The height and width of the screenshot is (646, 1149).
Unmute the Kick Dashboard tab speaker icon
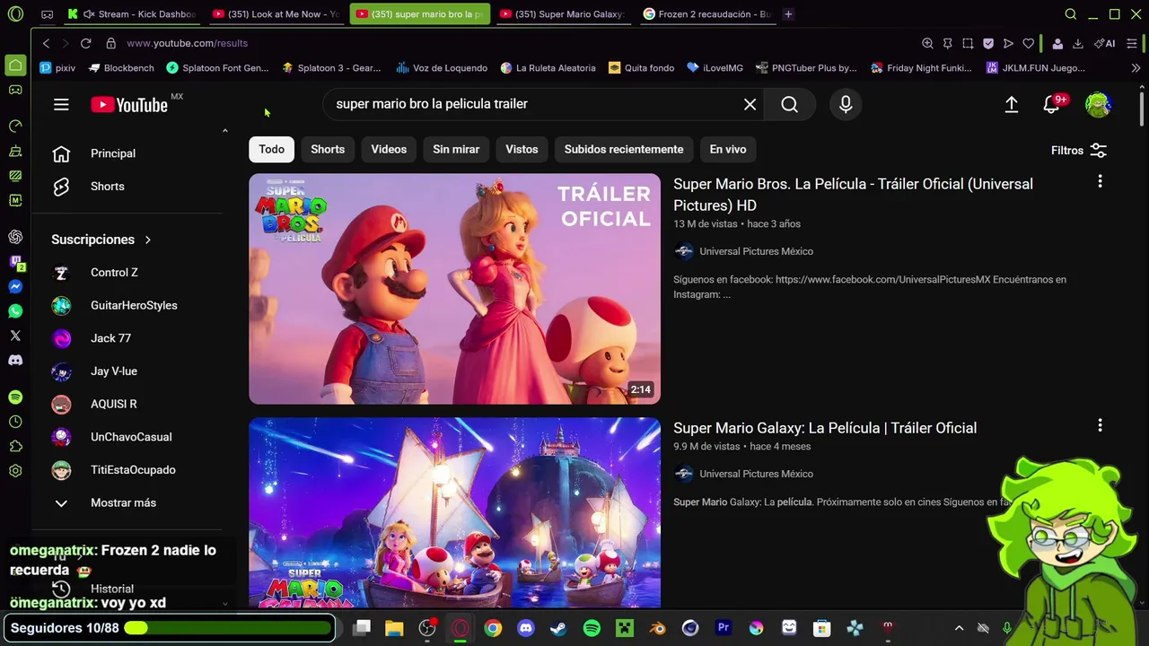[89, 14]
